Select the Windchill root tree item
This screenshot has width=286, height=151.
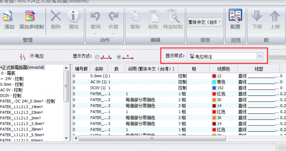(22, 68)
